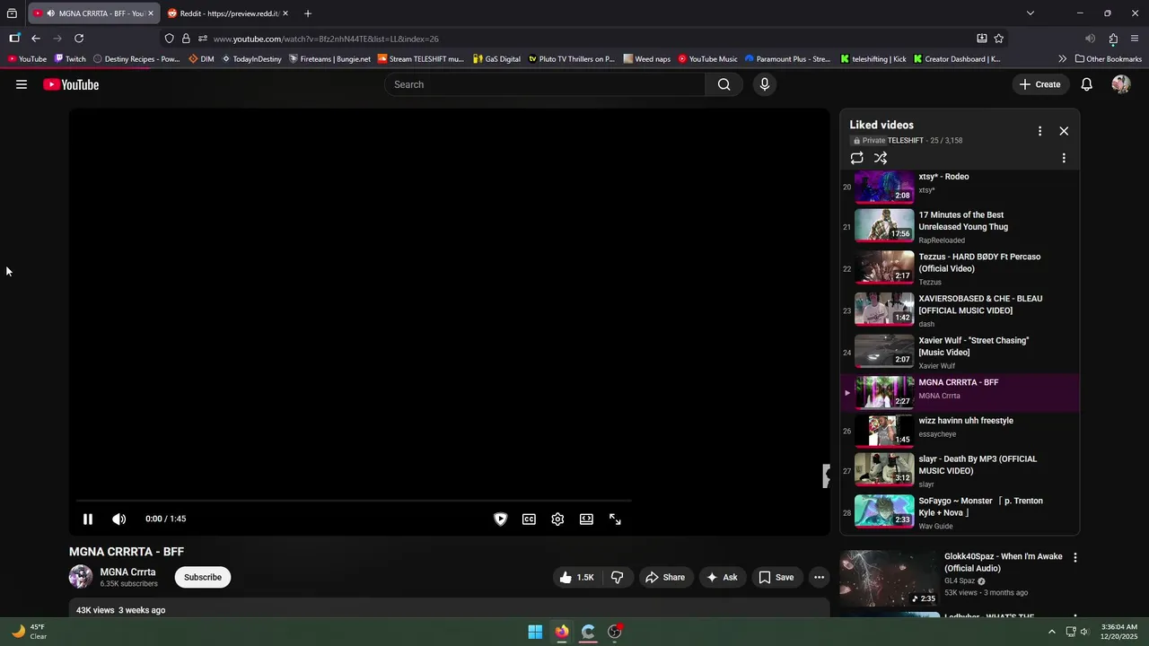Select the current MGNA CRRRTA - BFF playlist item
Image resolution: width=1149 pixels, height=646 pixels.
960,392
